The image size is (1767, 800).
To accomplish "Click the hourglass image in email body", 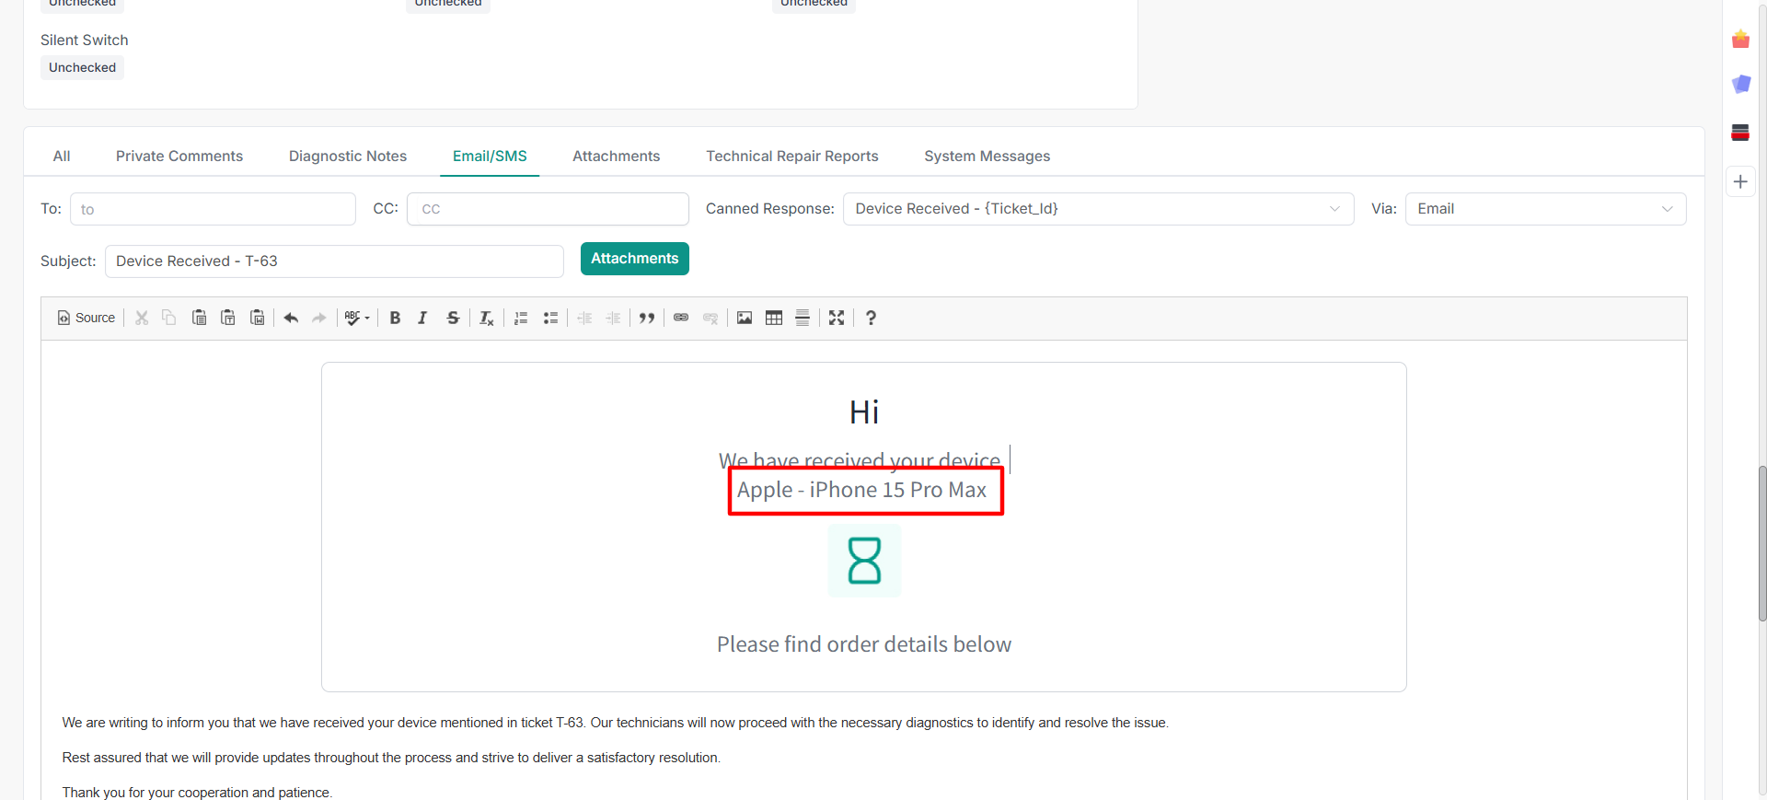I will [864, 561].
